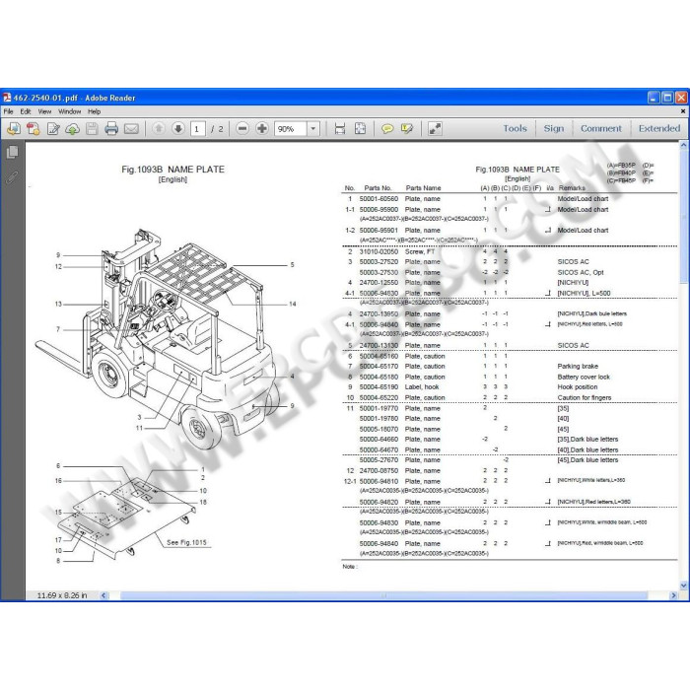
Task: Click the horizontal scrollbar thumb
Action: (383, 595)
